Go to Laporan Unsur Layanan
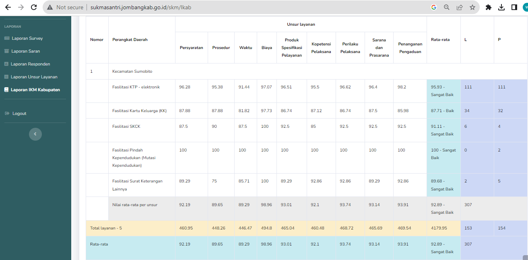This screenshot has height=260, width=528. pyautogui.click(x=34, y=77)
